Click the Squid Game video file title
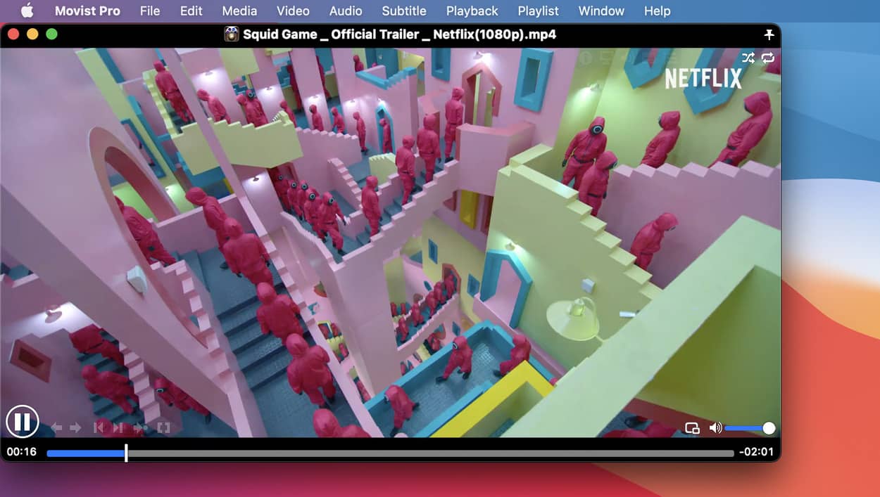The width and height of the screenshot is (880, 497). point(400,34)
